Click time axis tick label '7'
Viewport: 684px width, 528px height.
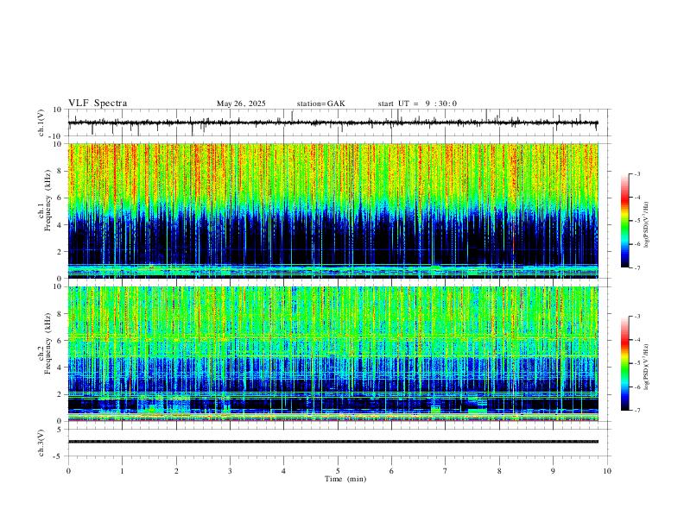446,471
